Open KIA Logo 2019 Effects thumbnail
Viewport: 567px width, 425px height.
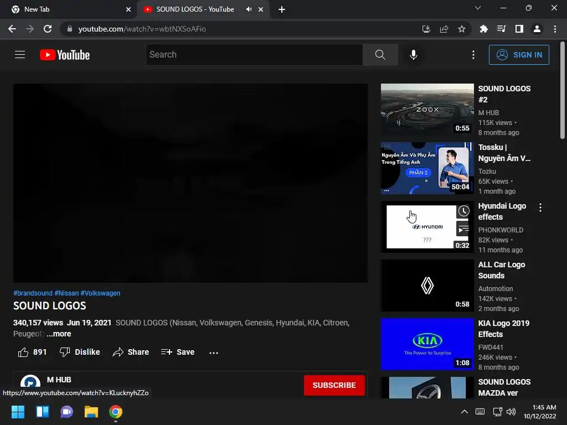coord(427,344)
